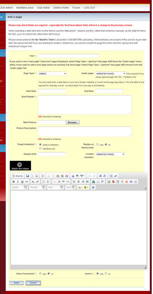Open the Font dropdown in the editor
Image resolution: width=153 pixels, height=294 pixels.
pos(55,187)
